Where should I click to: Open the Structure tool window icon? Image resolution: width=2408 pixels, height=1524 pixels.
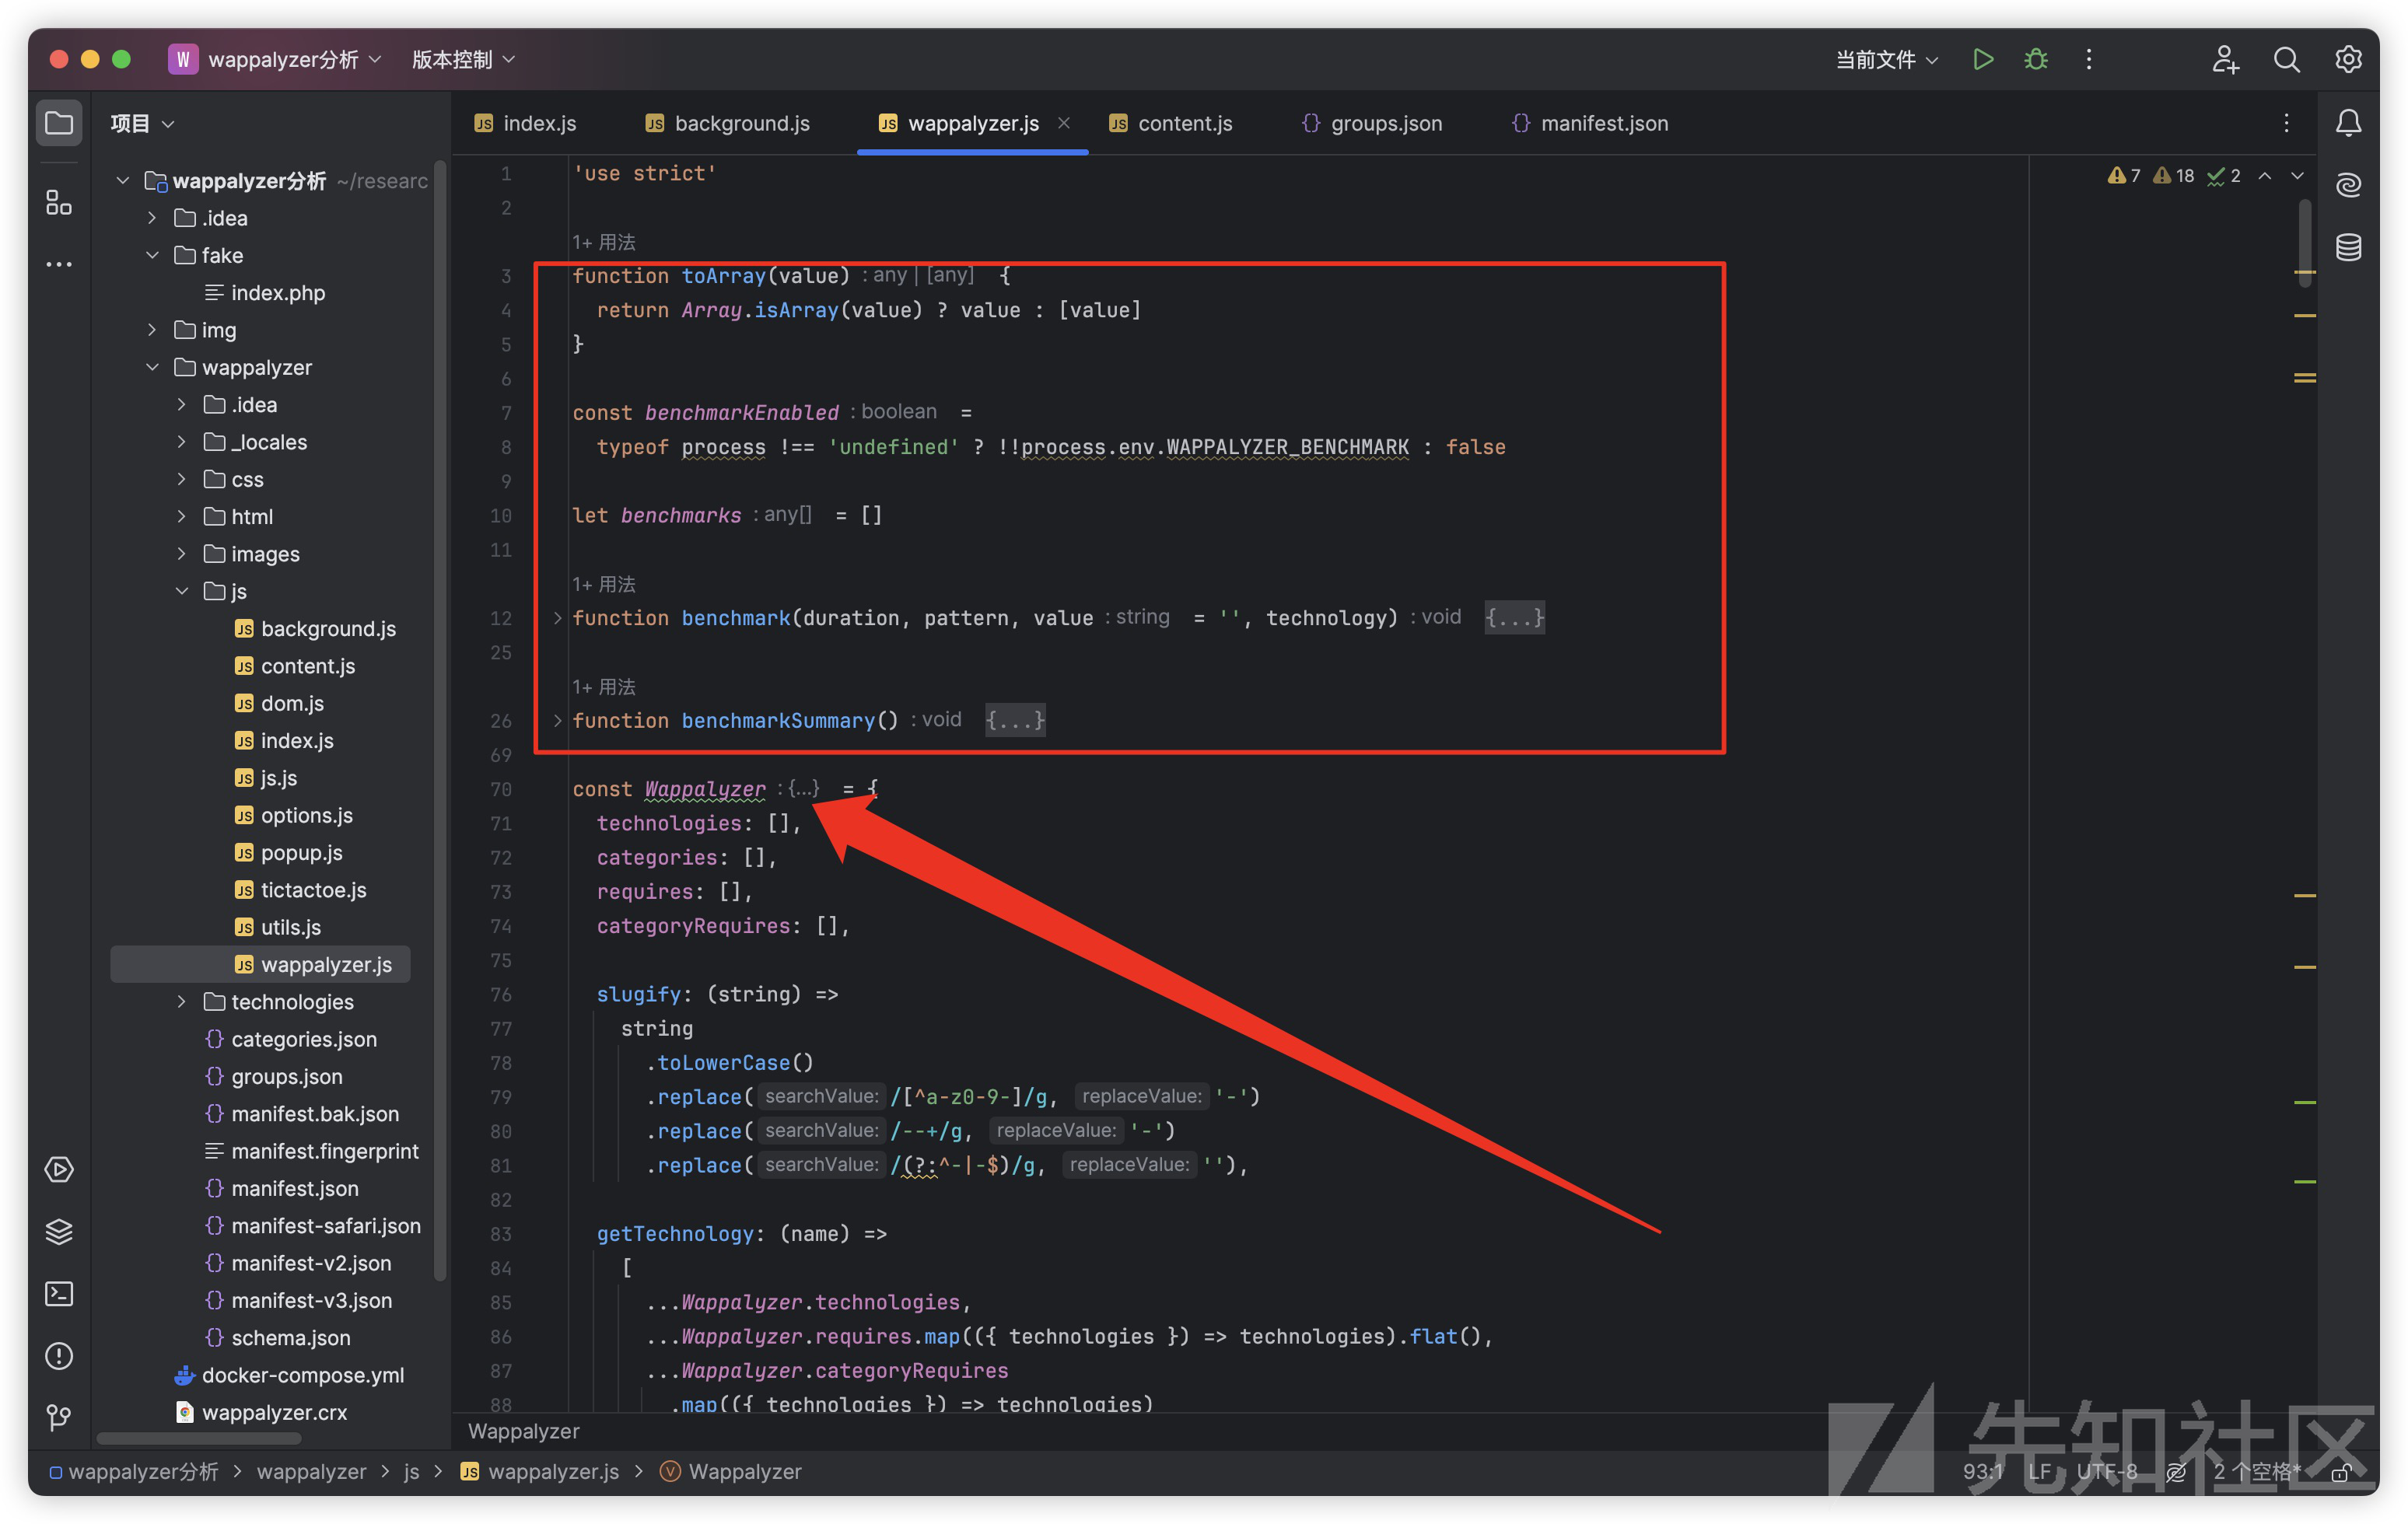coord(59,203)
